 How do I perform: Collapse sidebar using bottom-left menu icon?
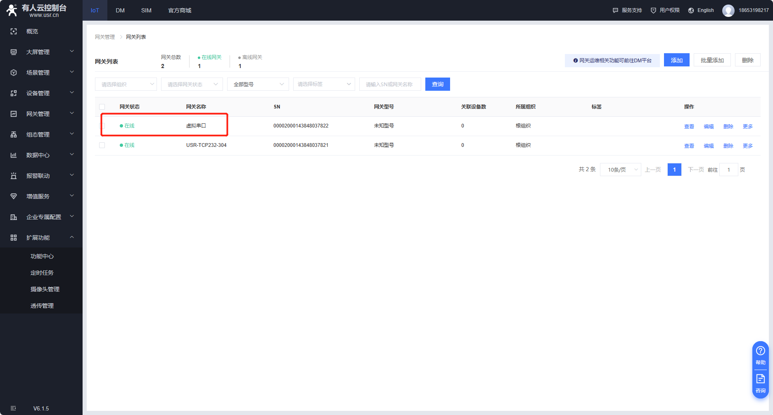click(13, 408)
